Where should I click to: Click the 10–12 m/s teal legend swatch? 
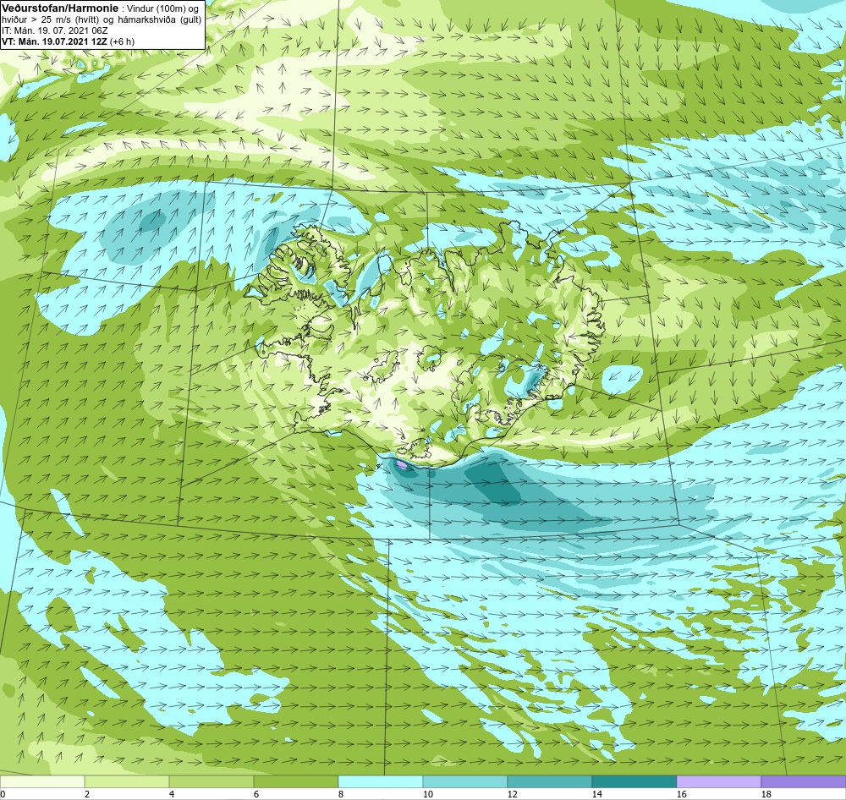[465, 781]
